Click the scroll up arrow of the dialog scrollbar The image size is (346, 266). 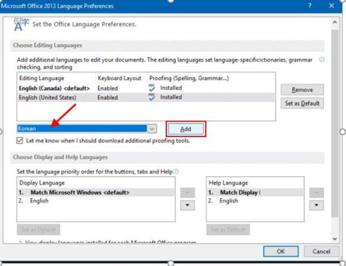click(335, 23)
